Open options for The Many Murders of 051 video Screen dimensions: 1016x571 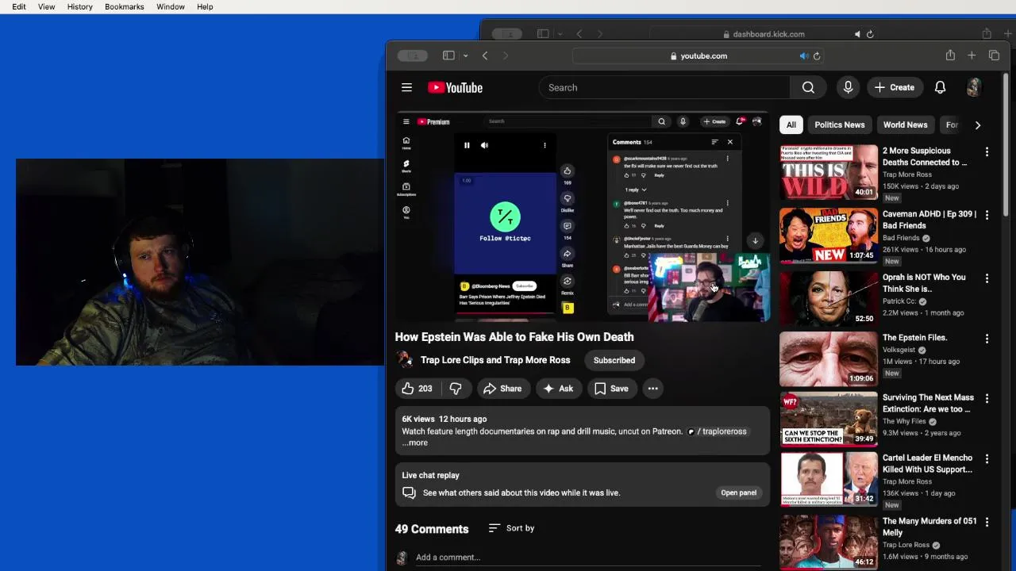[x=987, y=522]
